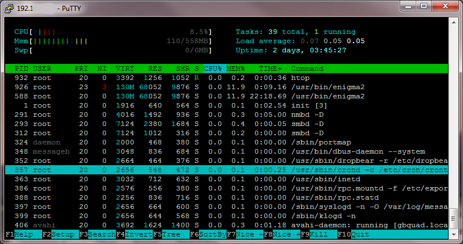The width and height of the screenshot is (463, 244).
Task: Click the PID column header
Action: (21, 68)
